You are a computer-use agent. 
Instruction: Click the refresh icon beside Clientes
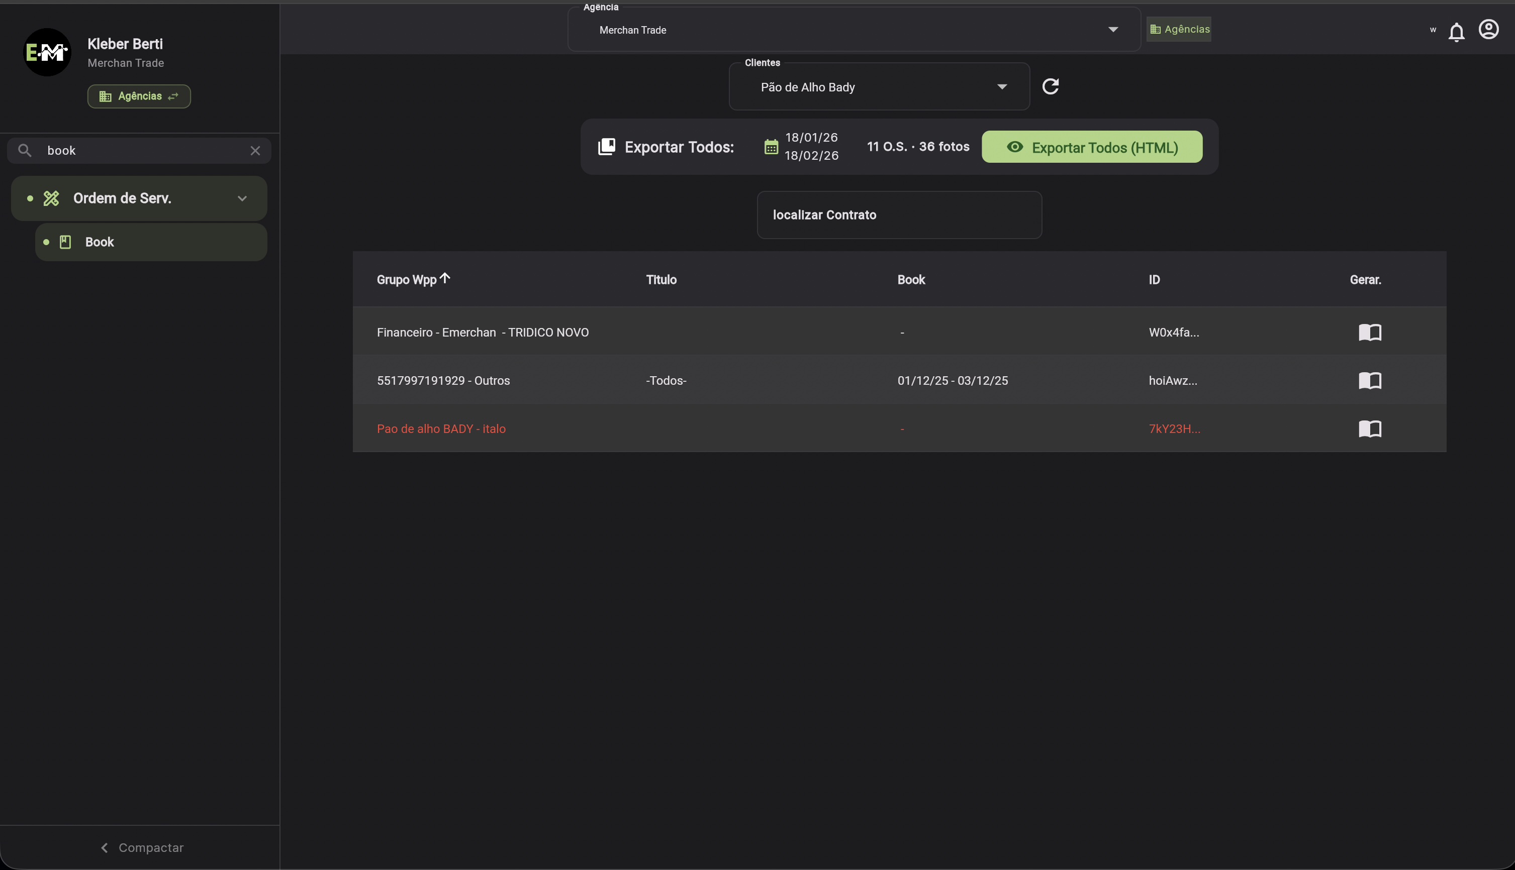[1051, 86]
